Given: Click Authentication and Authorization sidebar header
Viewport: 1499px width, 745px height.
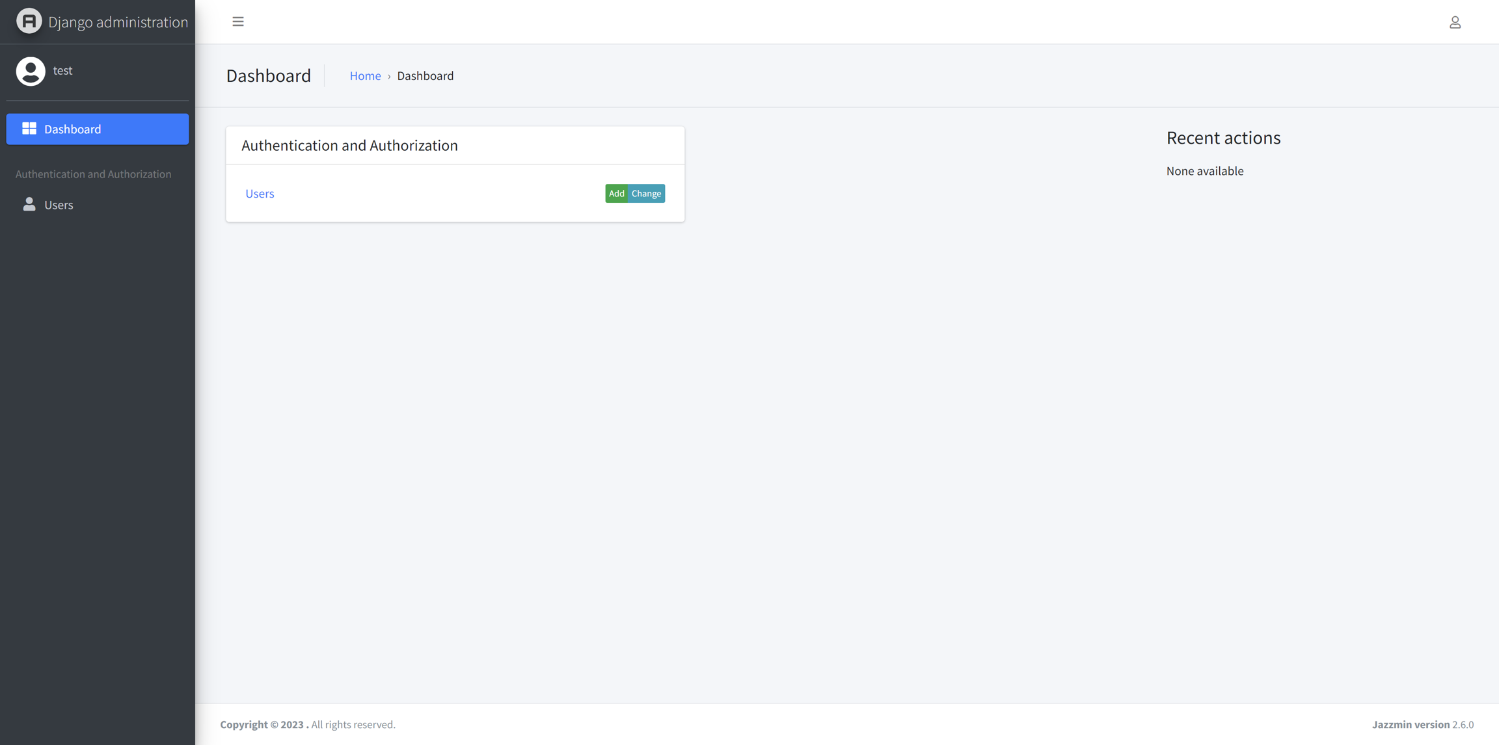Looking at the screenshot, I should click(93, 174).
